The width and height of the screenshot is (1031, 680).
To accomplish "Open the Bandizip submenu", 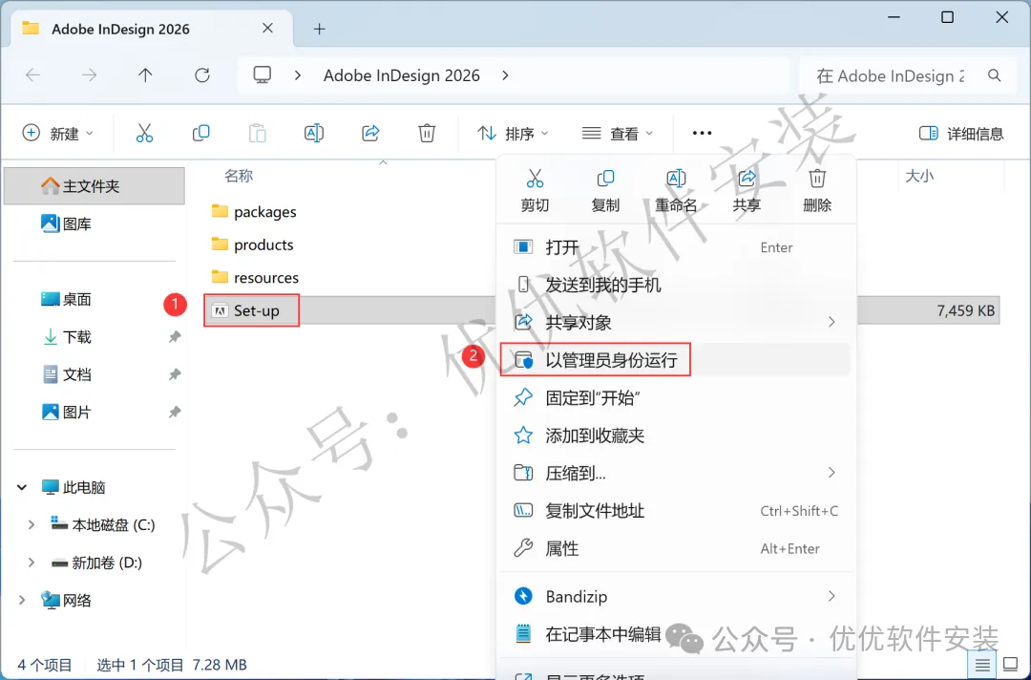I will (x=675, y=597).
